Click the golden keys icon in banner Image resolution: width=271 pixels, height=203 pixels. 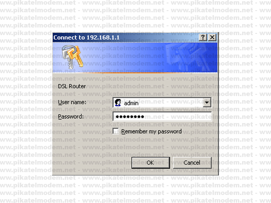(x=72, y=57)
